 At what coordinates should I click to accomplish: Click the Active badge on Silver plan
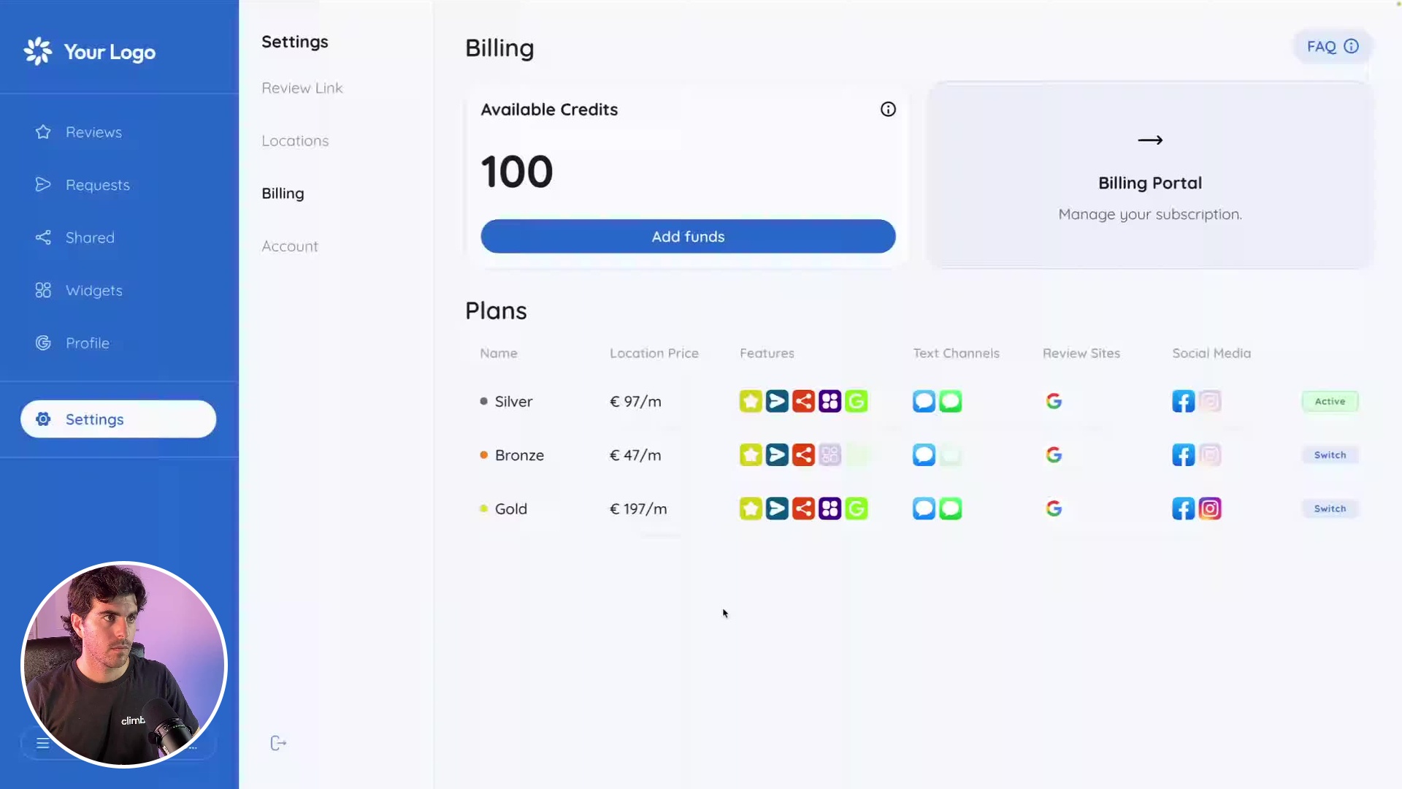click(x=1330, y=401)
